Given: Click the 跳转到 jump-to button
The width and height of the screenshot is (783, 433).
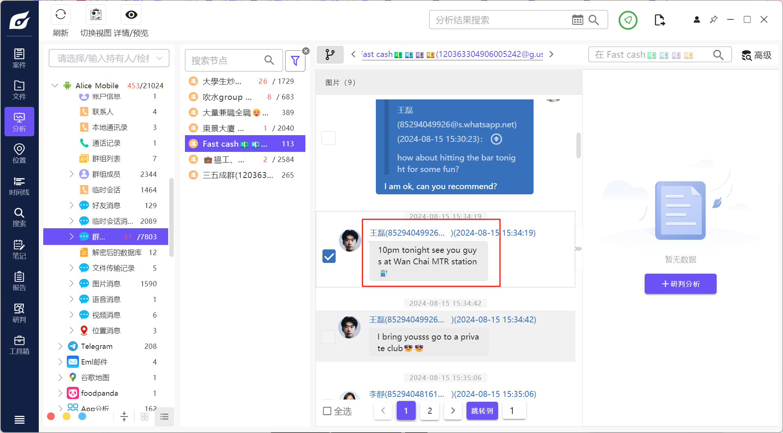Looking at the screenshot, I should [482, 411].
